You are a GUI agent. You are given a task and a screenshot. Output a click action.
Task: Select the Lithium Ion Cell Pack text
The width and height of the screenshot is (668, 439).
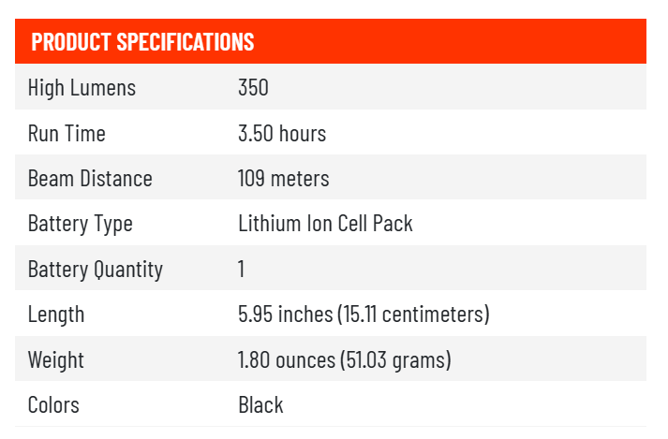click(325, 225)
